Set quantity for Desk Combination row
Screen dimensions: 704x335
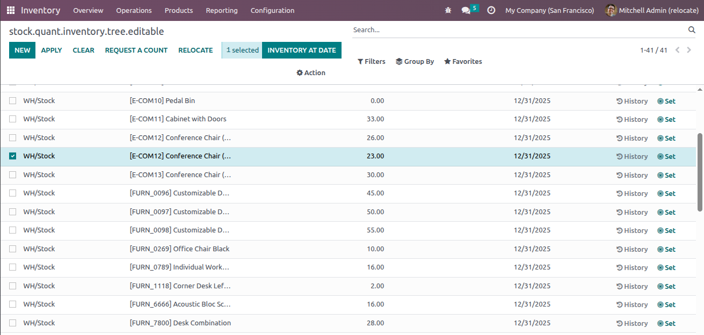(666, 323)
